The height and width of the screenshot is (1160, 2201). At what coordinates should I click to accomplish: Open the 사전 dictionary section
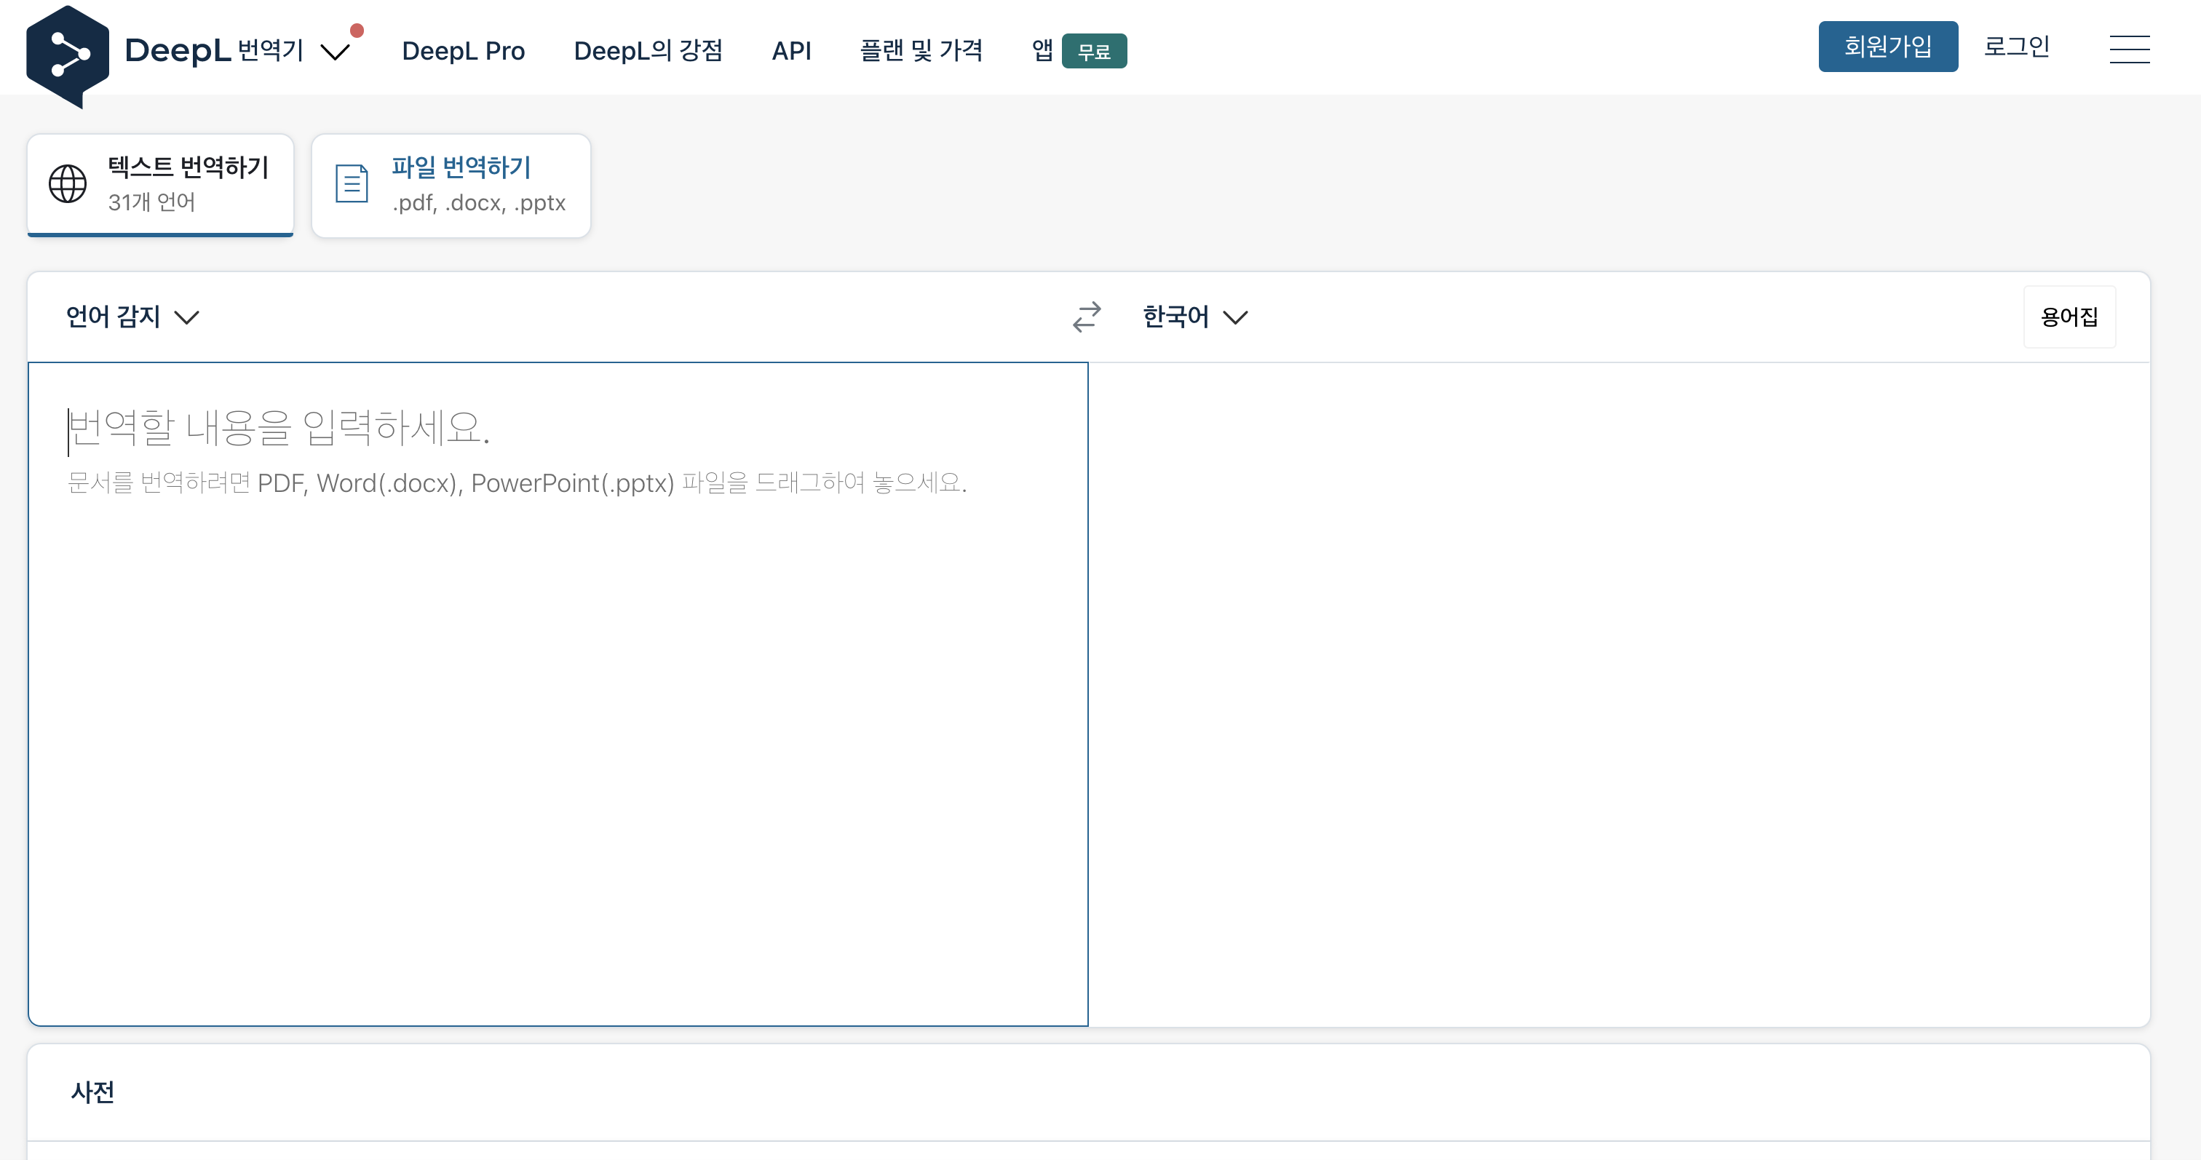click(x=92, y=1092)
